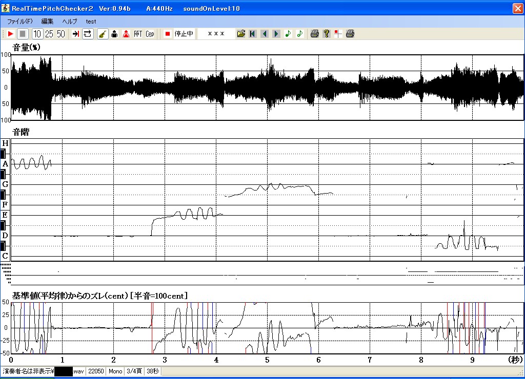The image size is (525, 379).
Task: Select the 50 second display setting
Action: 60,34
